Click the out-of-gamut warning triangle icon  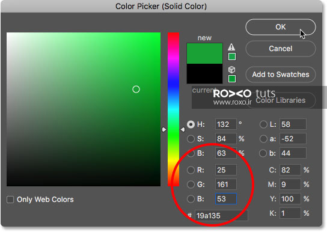[x=231, y=47]
